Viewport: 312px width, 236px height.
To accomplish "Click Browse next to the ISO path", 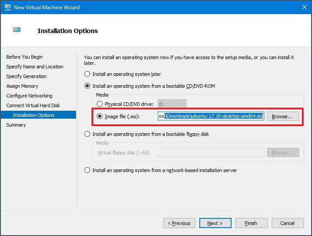I will (282, 116).
